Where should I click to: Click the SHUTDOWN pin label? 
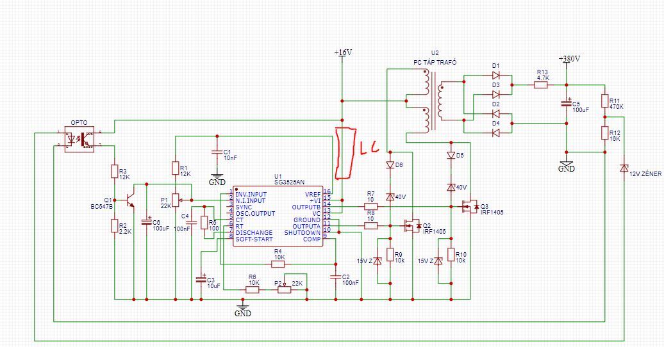[303, 233]
